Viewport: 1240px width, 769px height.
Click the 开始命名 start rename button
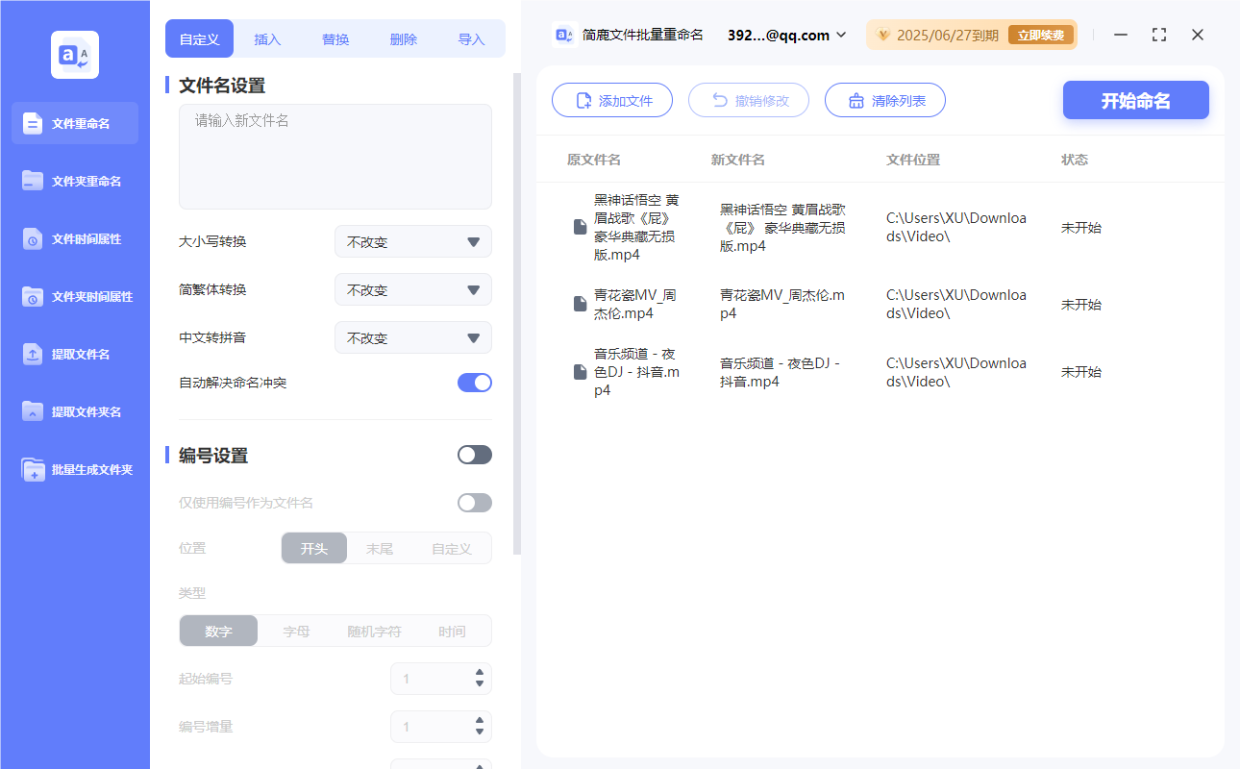pos(1135,100)
